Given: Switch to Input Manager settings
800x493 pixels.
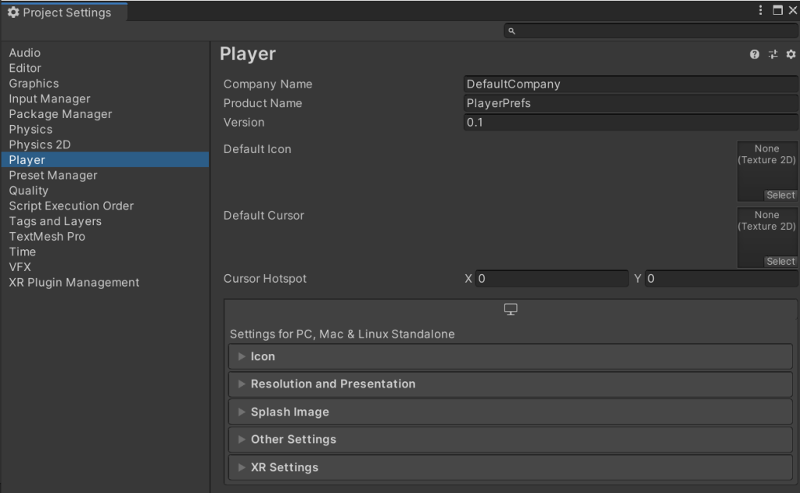Looking at the screenshot, I should coord(49,98).
